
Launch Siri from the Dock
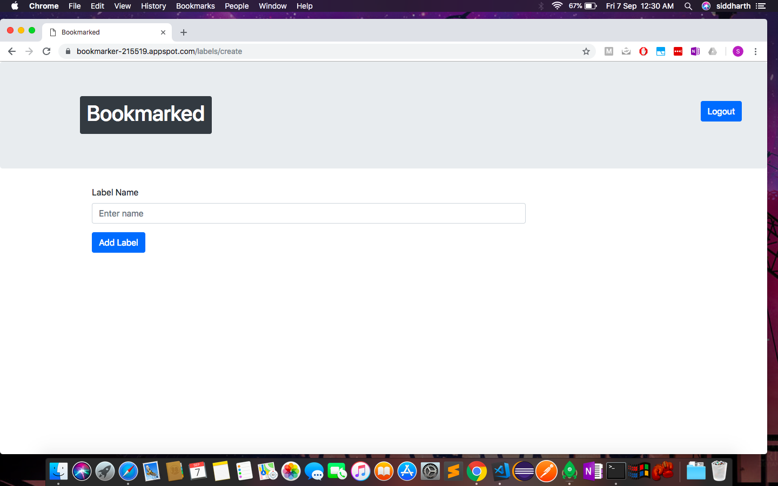(82, 471)
